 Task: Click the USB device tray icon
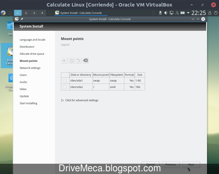click(160, 13)
